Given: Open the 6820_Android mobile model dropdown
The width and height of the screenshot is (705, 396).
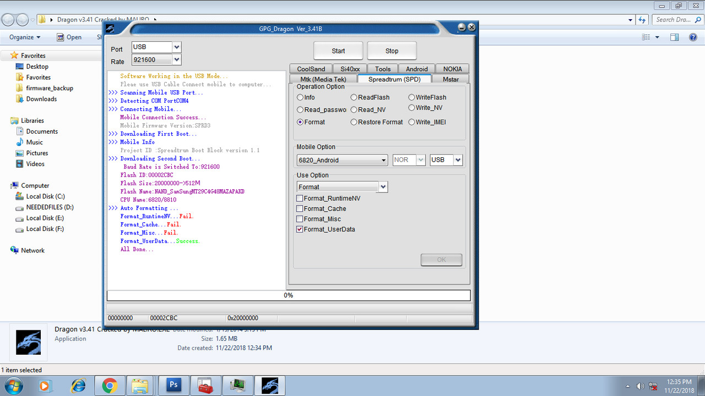Looking at the screenshot, I should pos(384,160).
